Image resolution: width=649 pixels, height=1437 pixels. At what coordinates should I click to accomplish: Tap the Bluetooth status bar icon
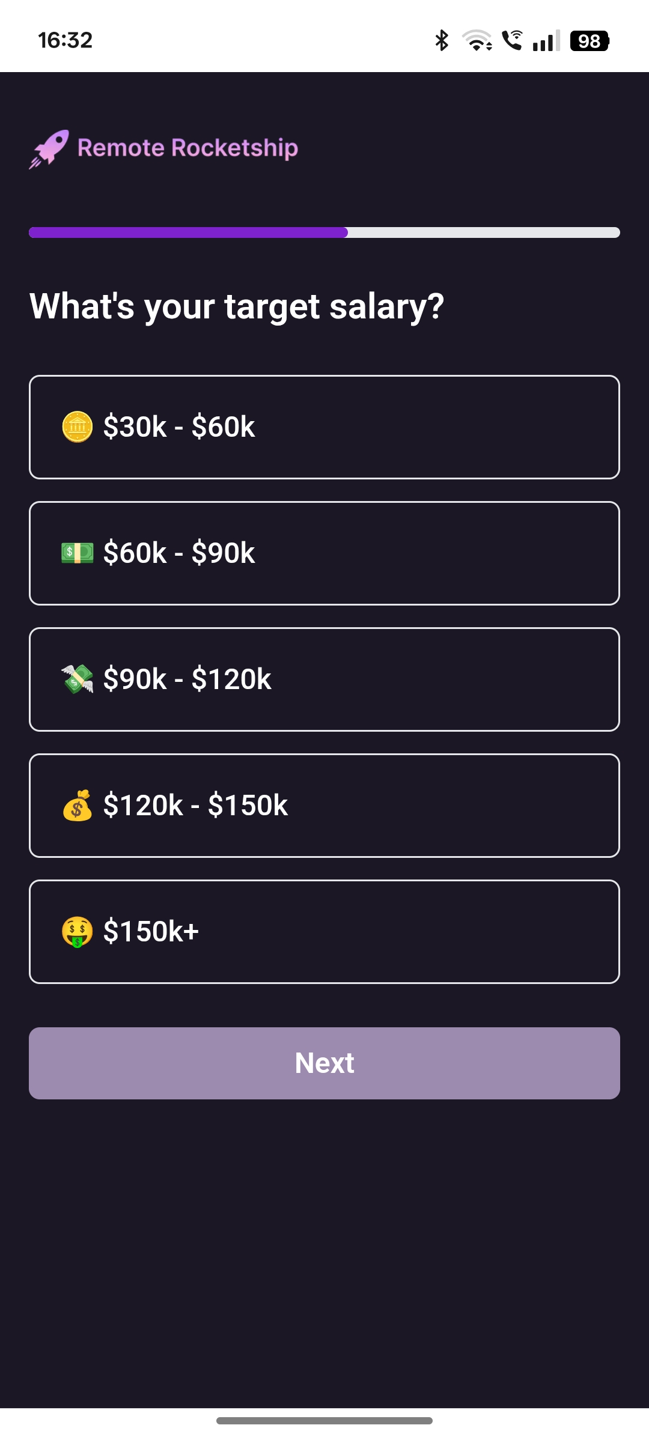tap(442, 41)
